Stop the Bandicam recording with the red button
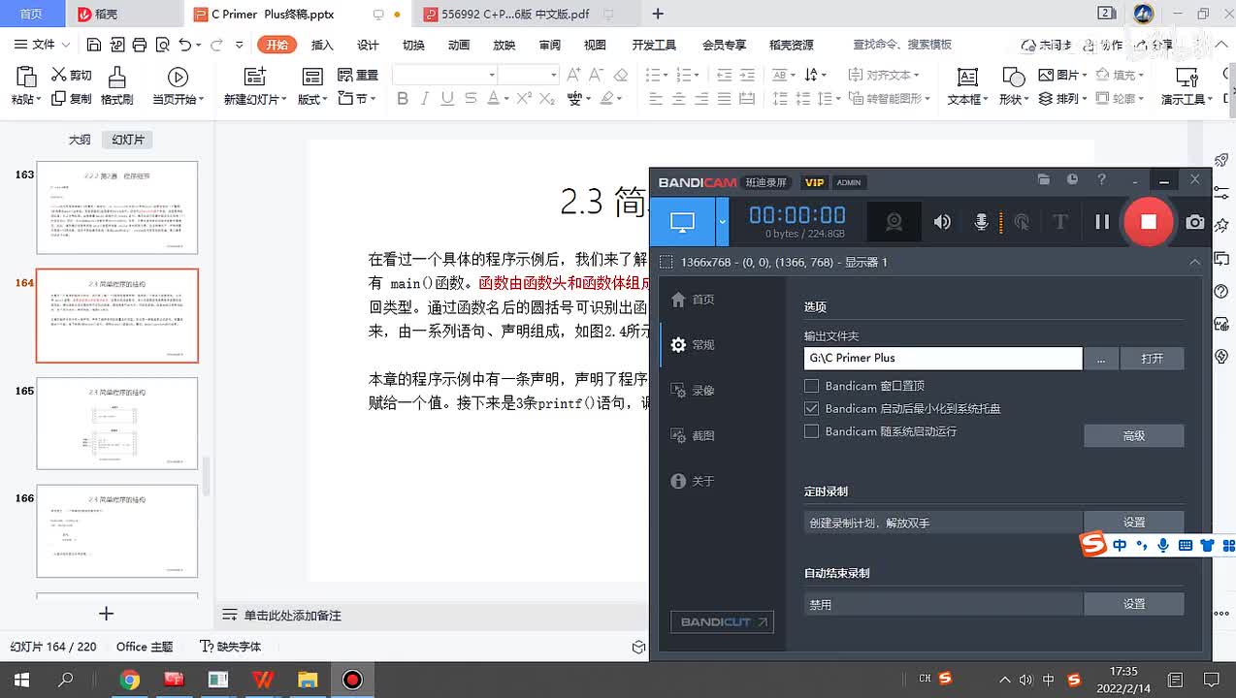Viewport: 1236px width, 698px height. [1148, 221]
